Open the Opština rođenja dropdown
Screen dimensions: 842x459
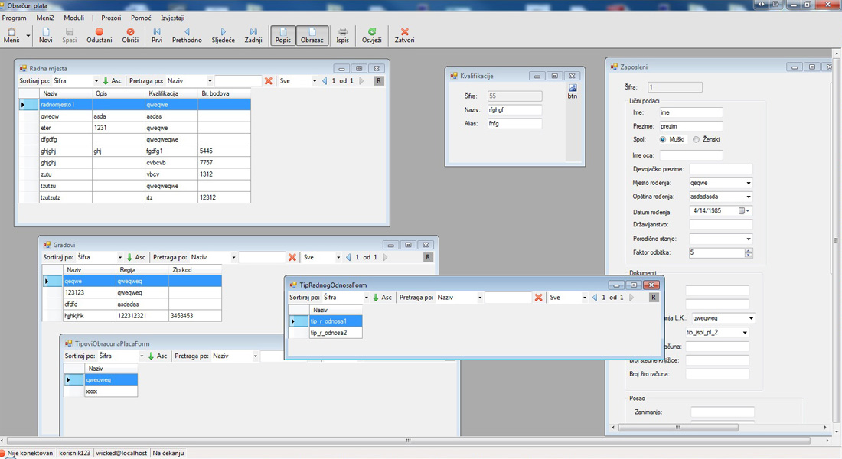[749, 197]
